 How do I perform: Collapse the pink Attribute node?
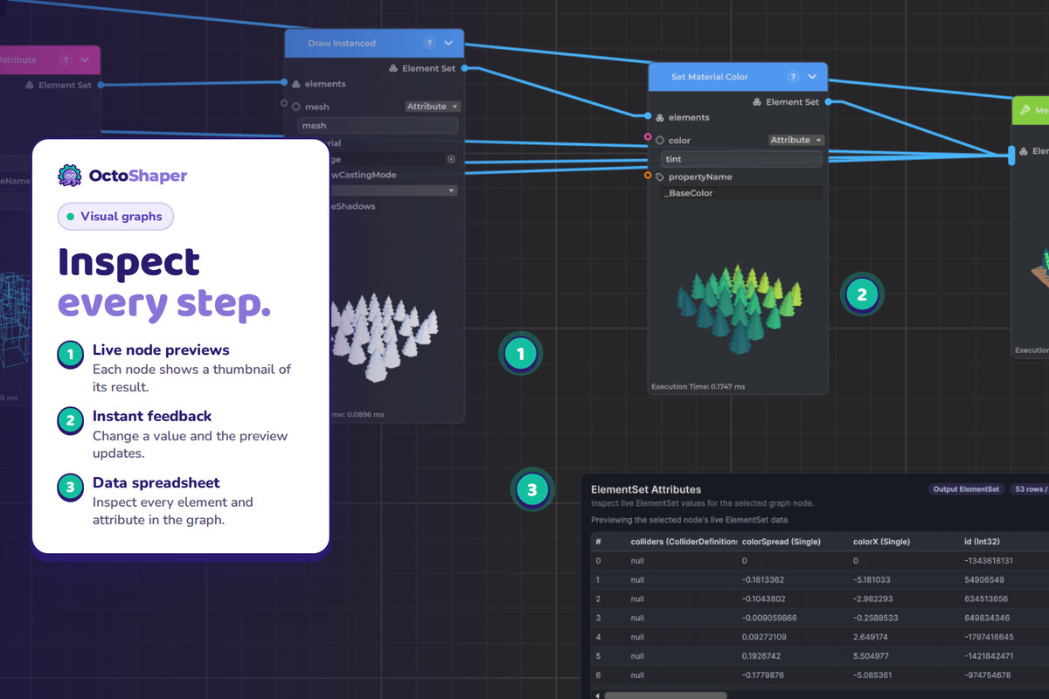[85, 60]
